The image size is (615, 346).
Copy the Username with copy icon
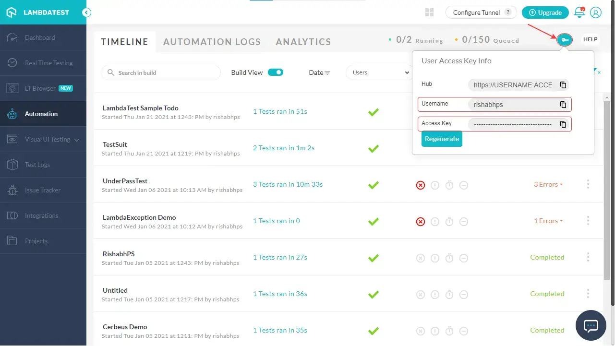coord(562,104)
